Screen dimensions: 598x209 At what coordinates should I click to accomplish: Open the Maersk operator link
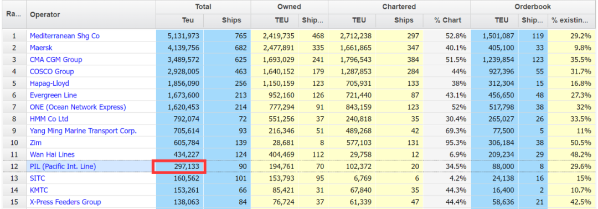tap(41, 48)
